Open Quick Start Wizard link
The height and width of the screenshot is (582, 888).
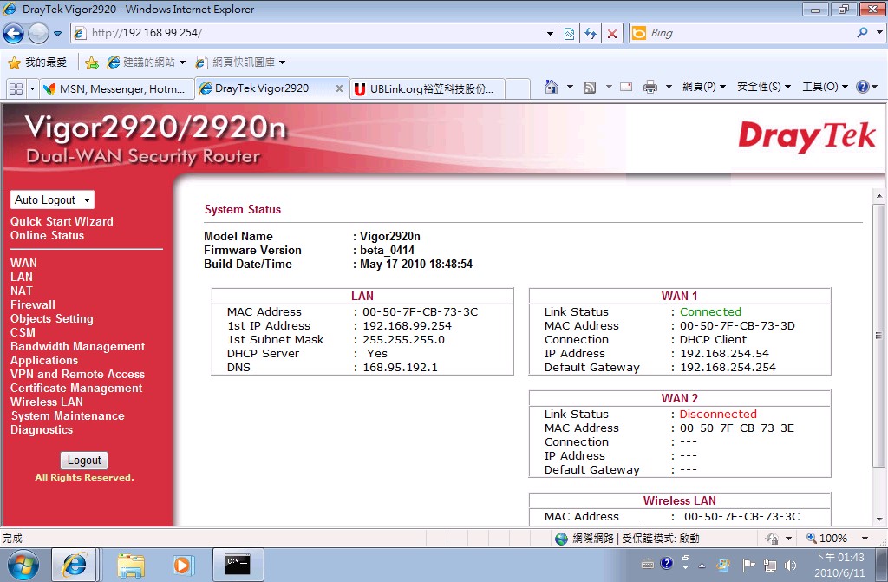tap(62, 221)
